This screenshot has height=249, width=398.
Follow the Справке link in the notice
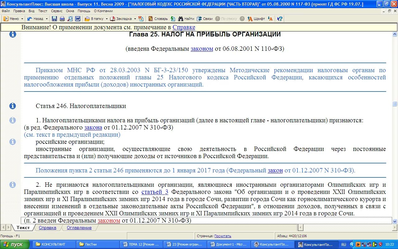(184, 27)
